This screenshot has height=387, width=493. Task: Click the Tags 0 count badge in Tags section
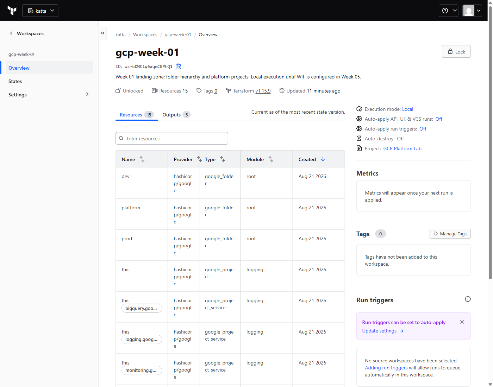point(380,234)
